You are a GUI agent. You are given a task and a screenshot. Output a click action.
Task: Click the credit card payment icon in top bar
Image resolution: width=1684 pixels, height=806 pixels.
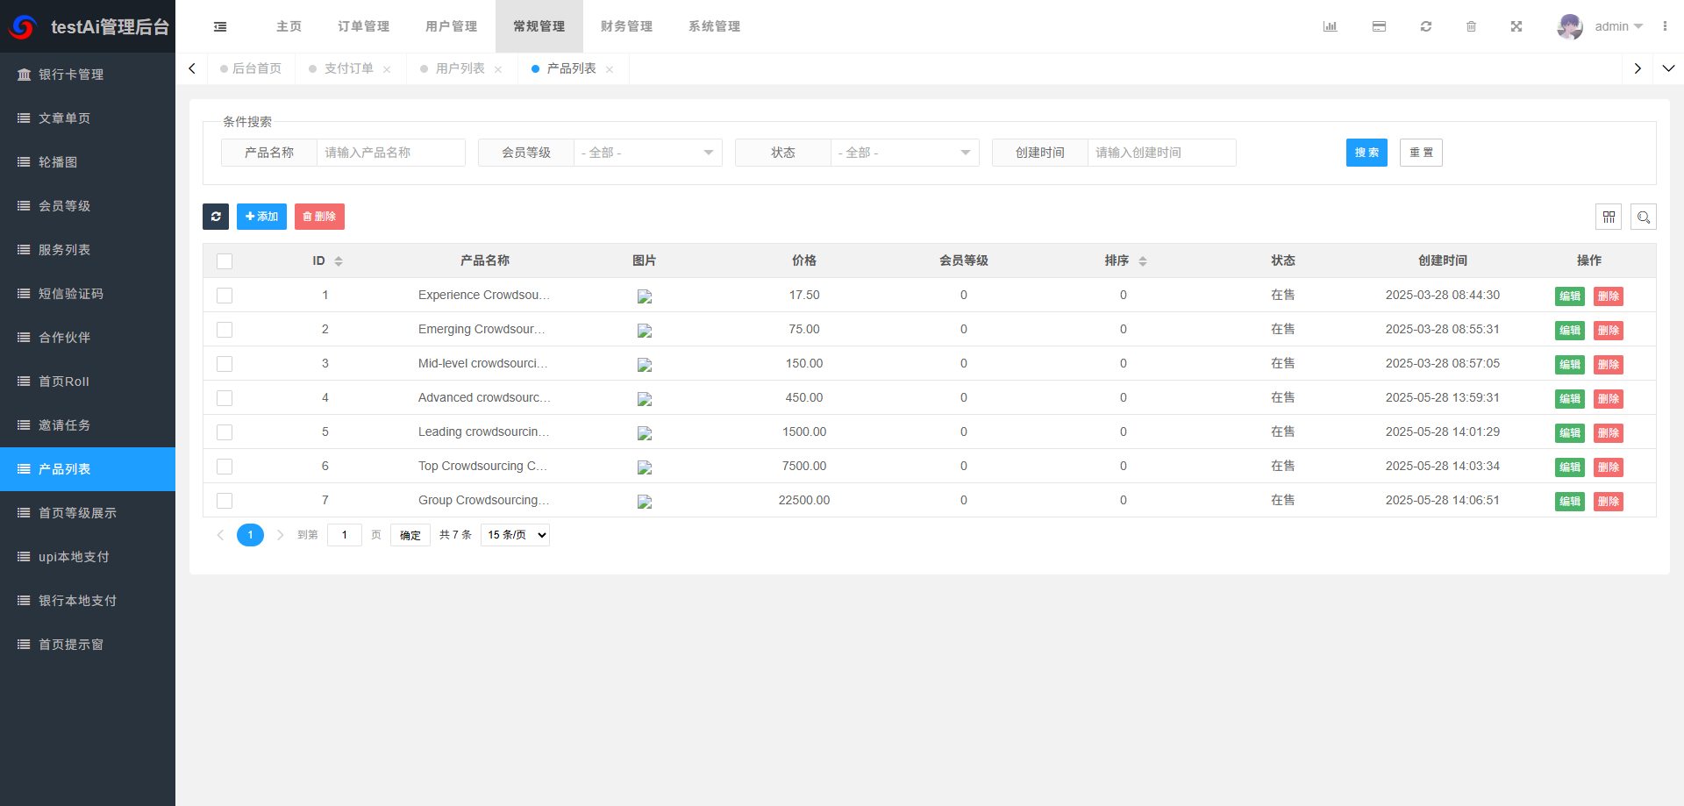pyautogui.click(x=1379, y=26)
